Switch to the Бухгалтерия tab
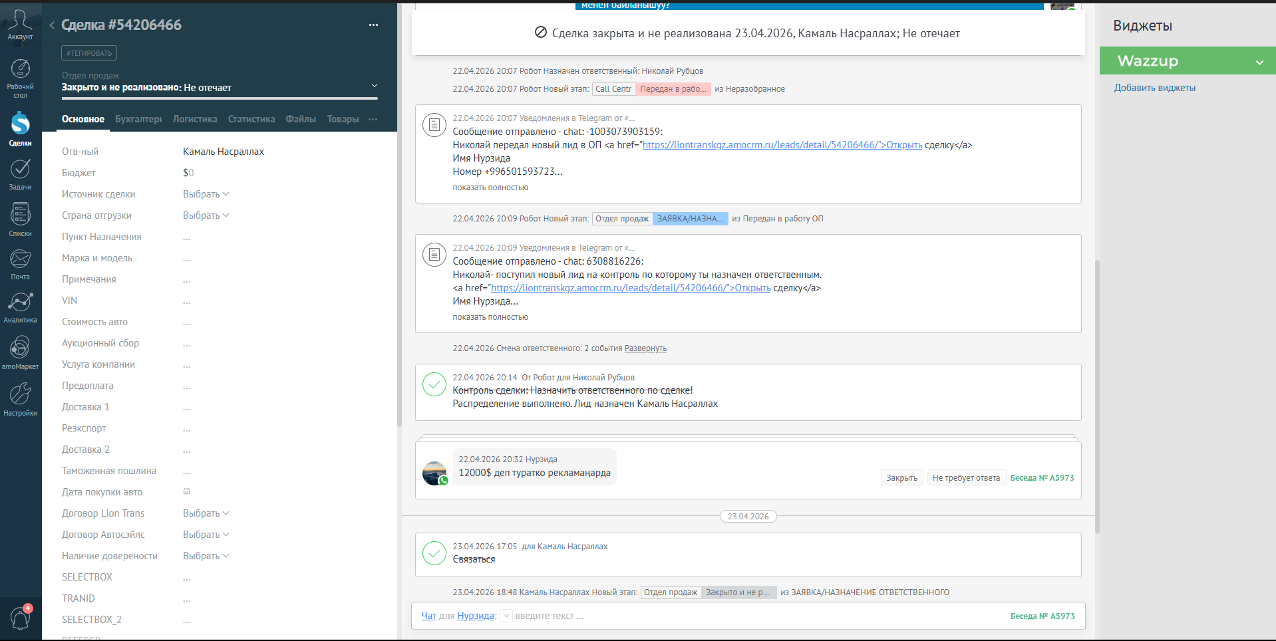This screenshot has width=1276, height=641. 138,119
